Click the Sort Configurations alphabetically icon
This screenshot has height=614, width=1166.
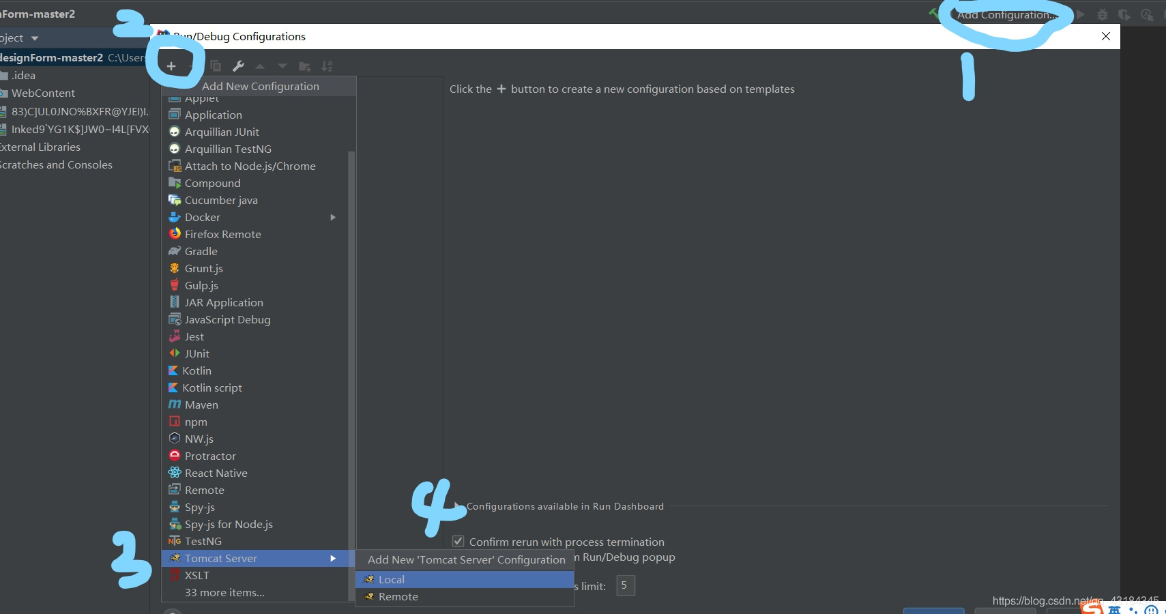(x=327, y=66)
